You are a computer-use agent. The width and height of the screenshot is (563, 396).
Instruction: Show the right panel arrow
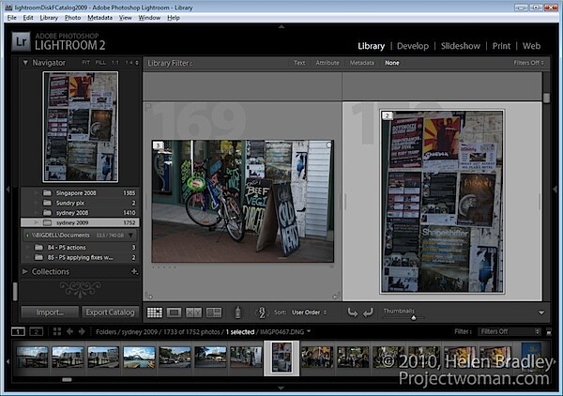[x=555, y=189]
